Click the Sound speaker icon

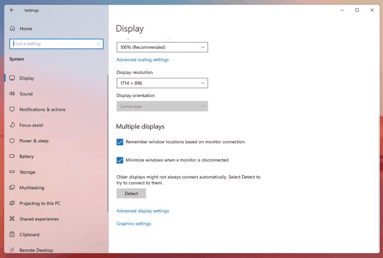pyautogui.click(x=12, y=94)
